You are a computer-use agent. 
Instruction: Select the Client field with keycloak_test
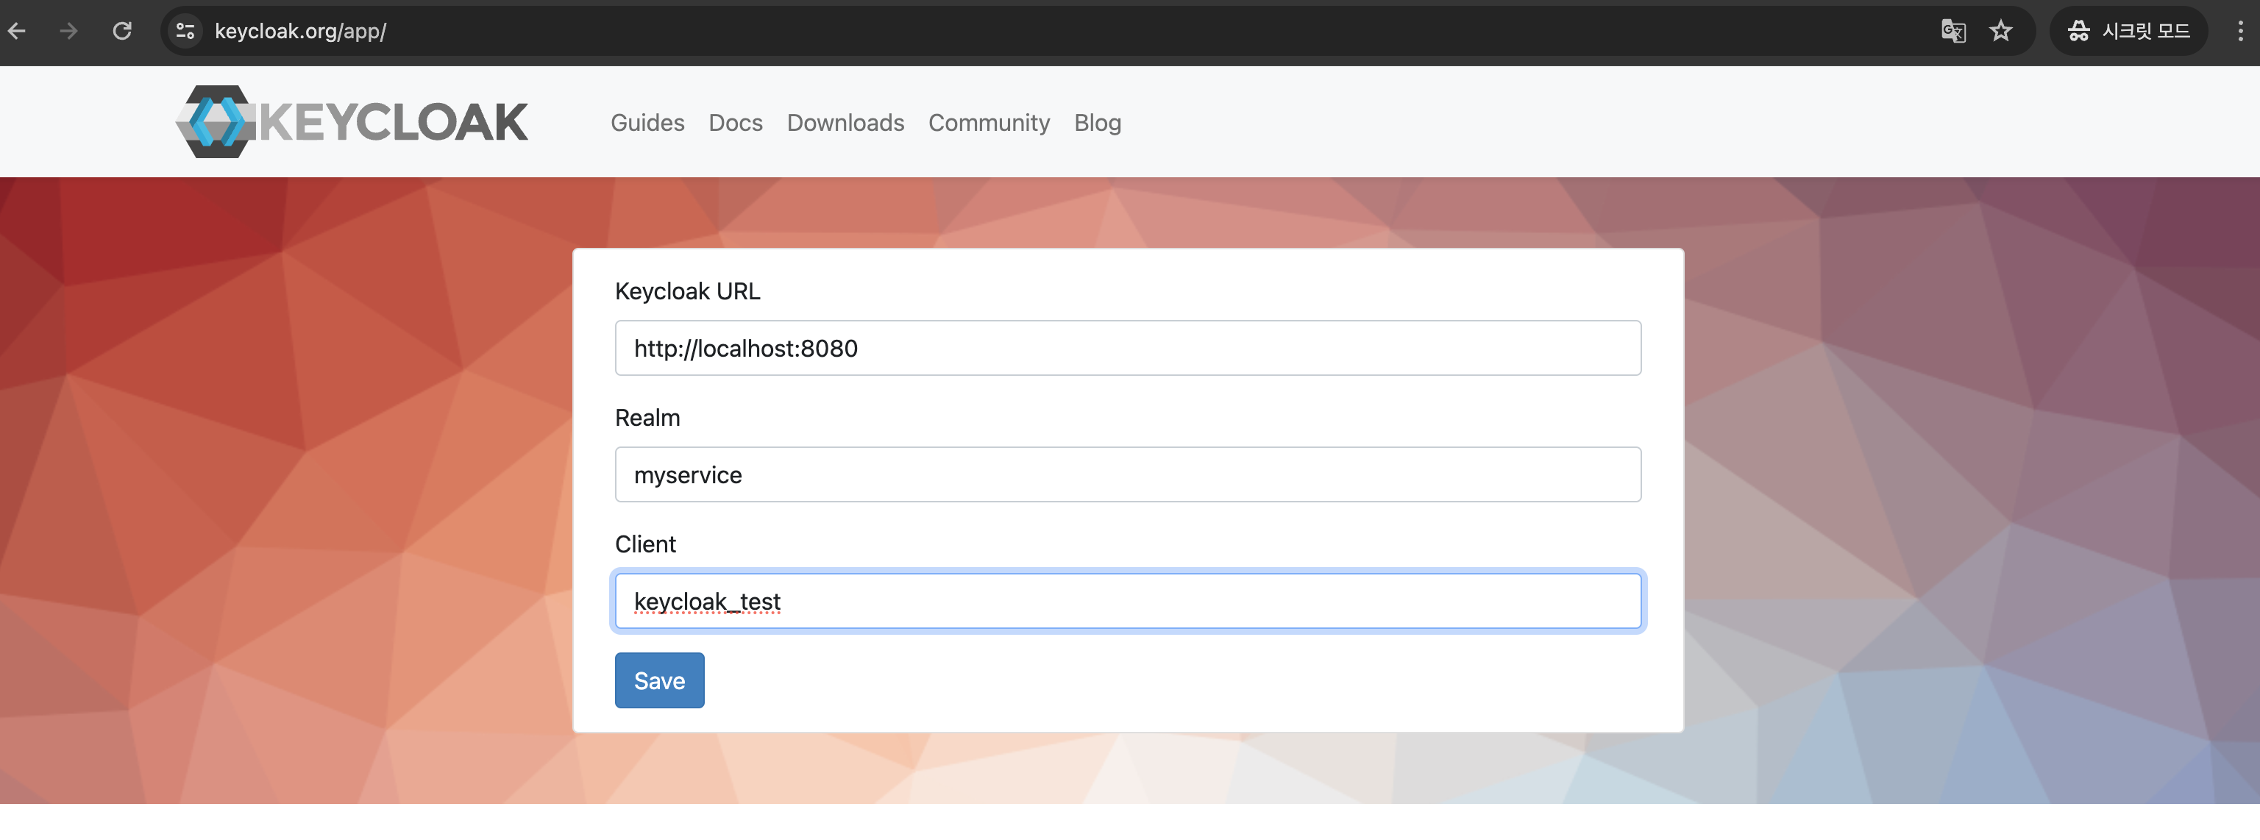(x=1127, y=602)
